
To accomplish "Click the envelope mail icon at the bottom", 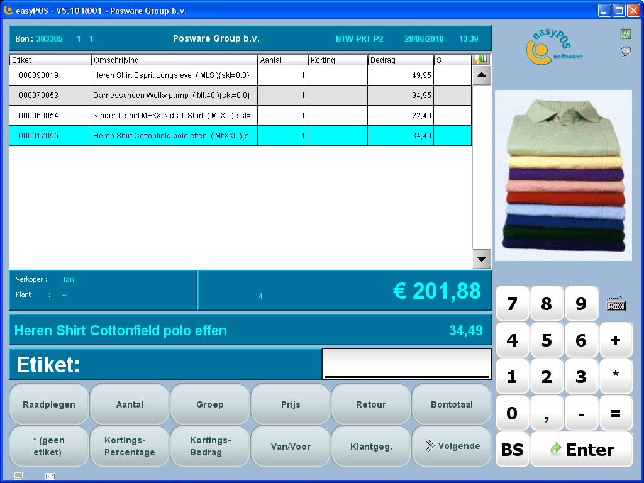I will click(50, 476).
